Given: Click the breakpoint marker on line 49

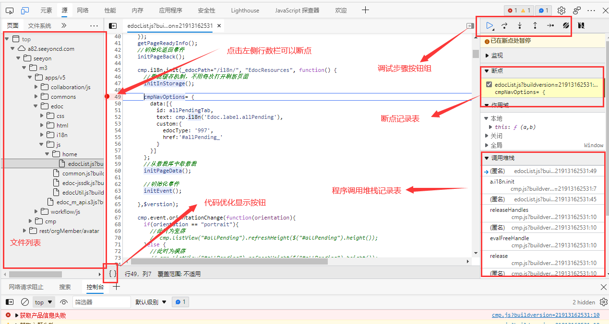Looking at the screenshot, I should point(108,97).
